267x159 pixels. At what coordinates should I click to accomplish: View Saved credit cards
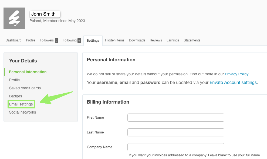pos(25,88)
